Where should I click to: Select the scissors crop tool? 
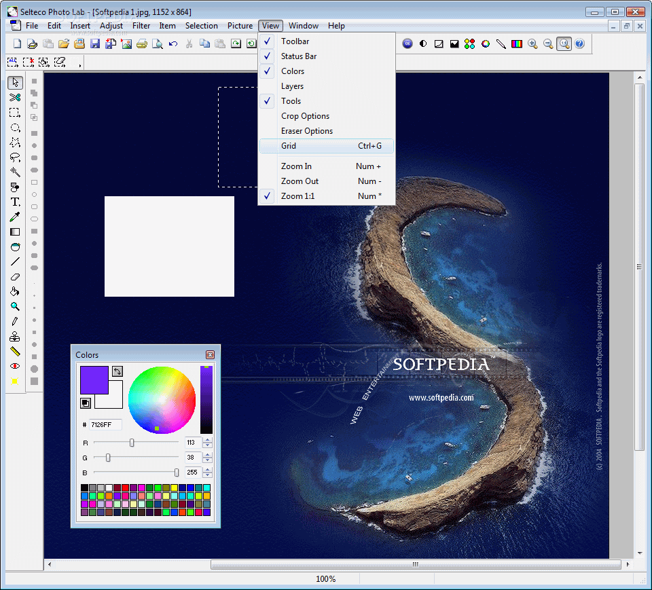[x=15, y=98]
